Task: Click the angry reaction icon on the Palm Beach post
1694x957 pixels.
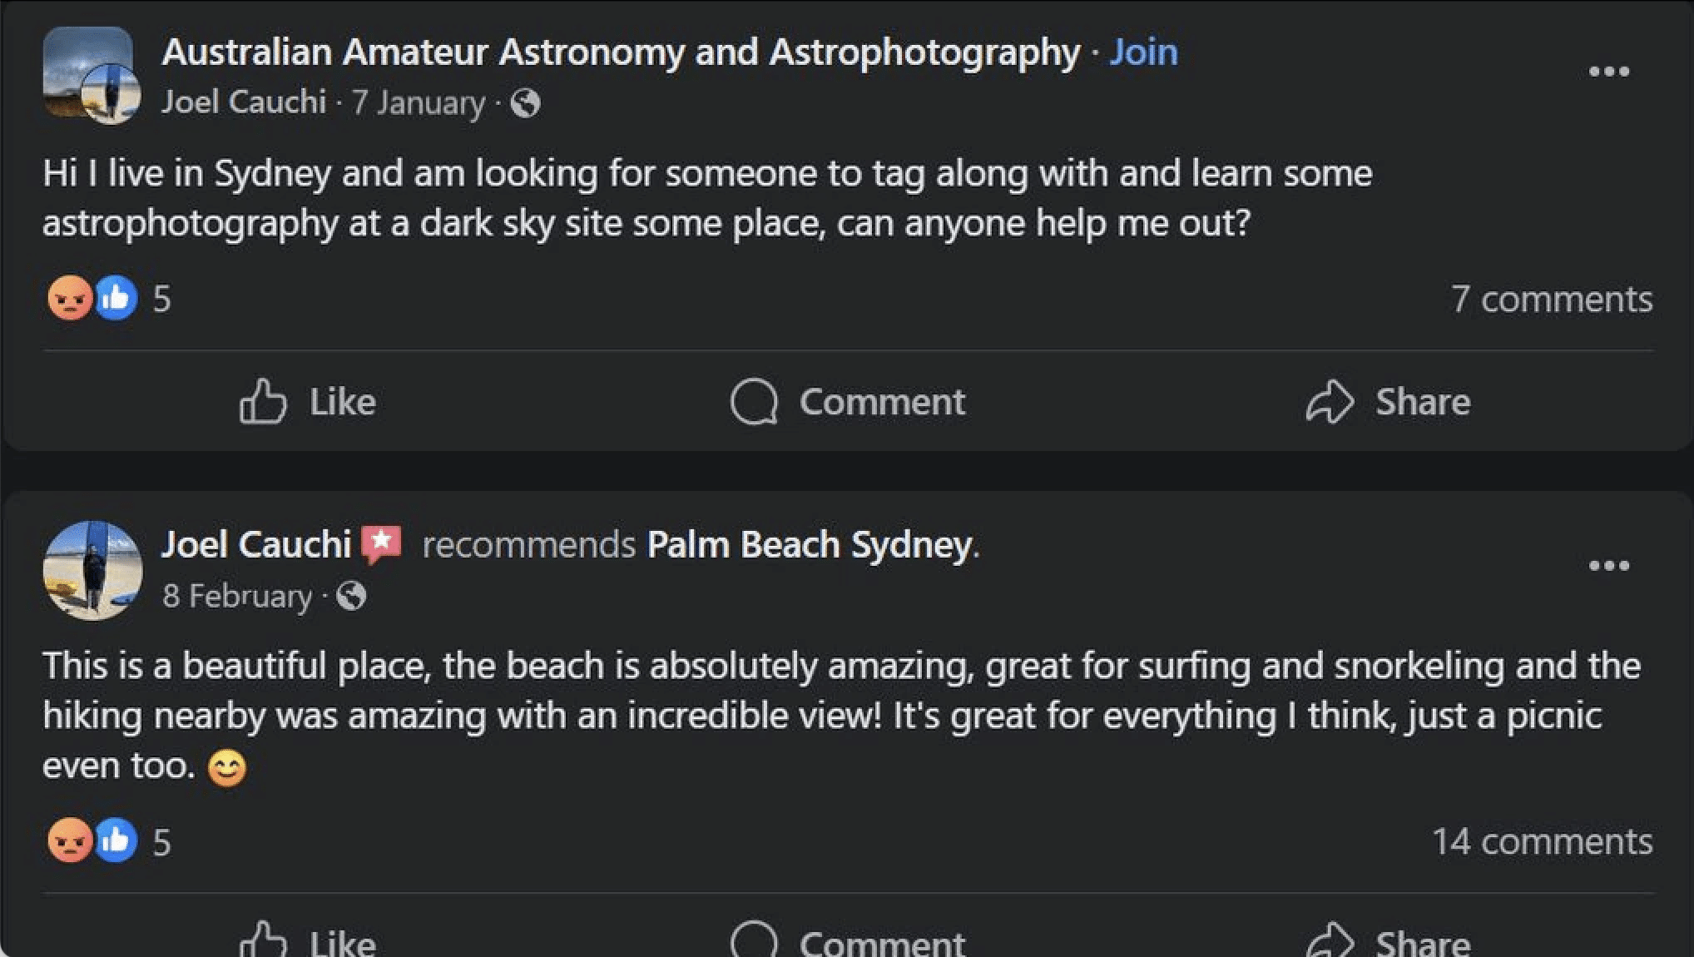Action: pos(69,841)
